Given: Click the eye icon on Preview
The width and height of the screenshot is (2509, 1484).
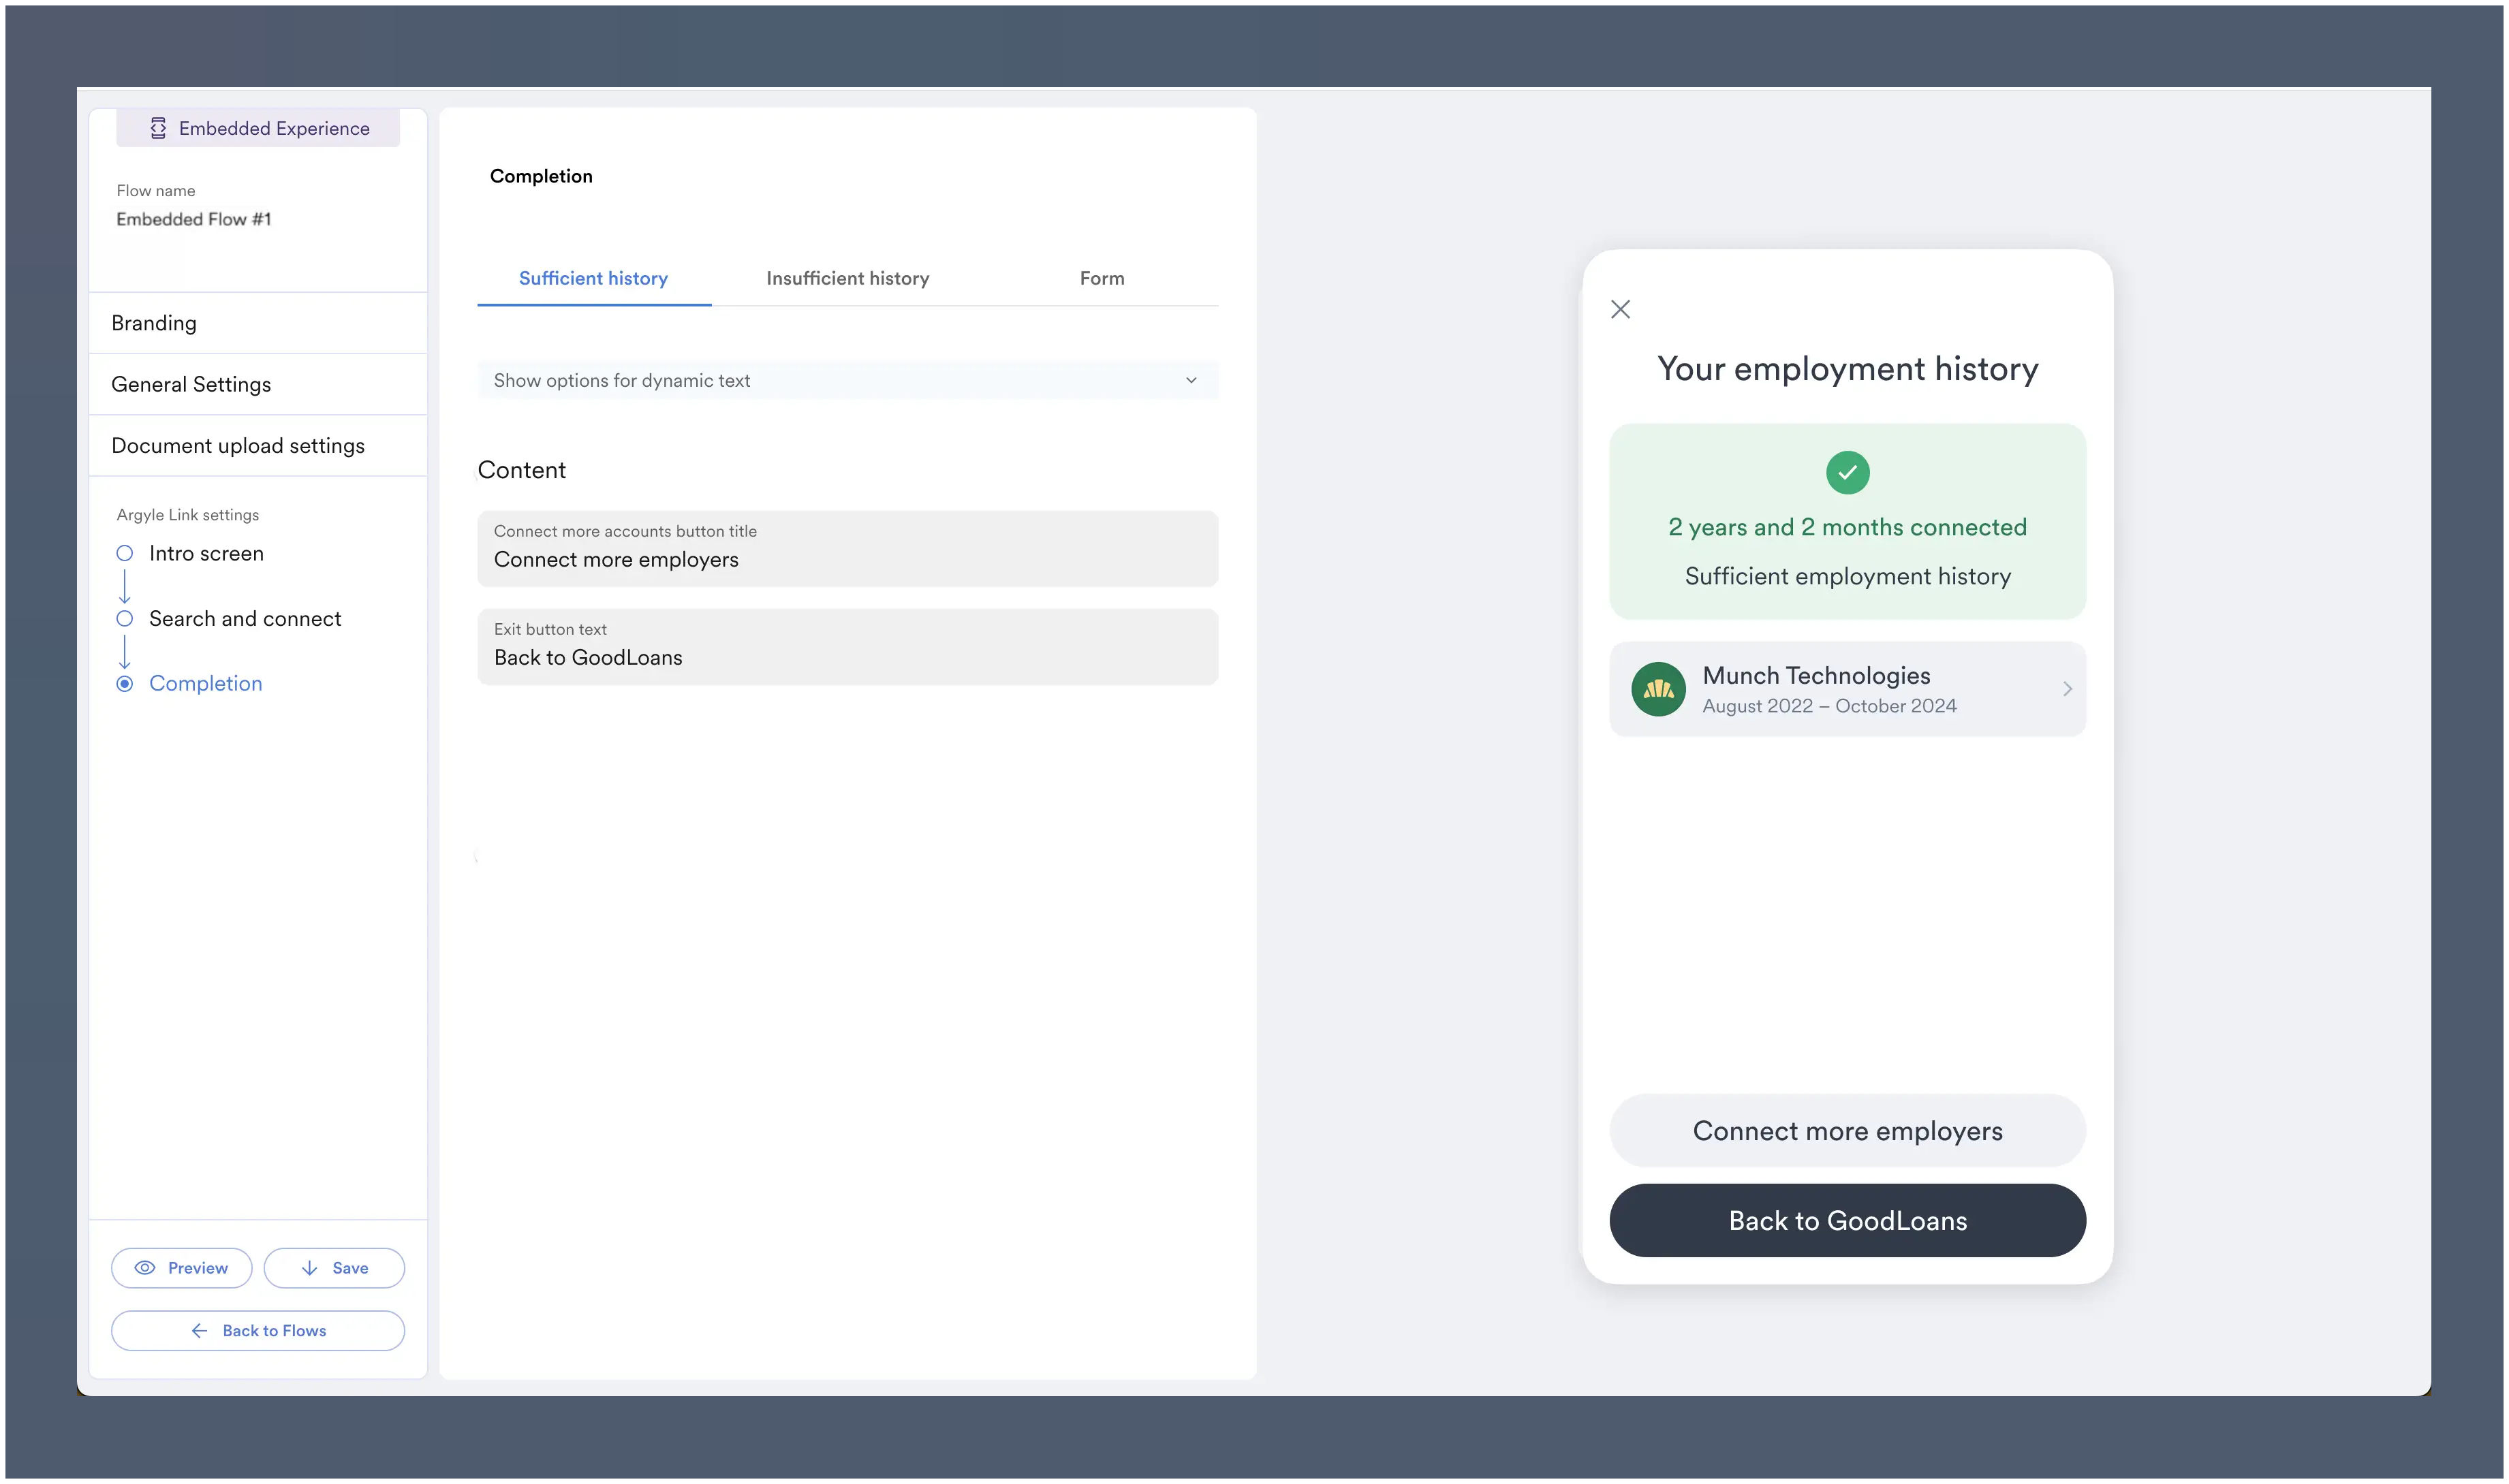Looking at the screenshot, I should click(145, 1268).
